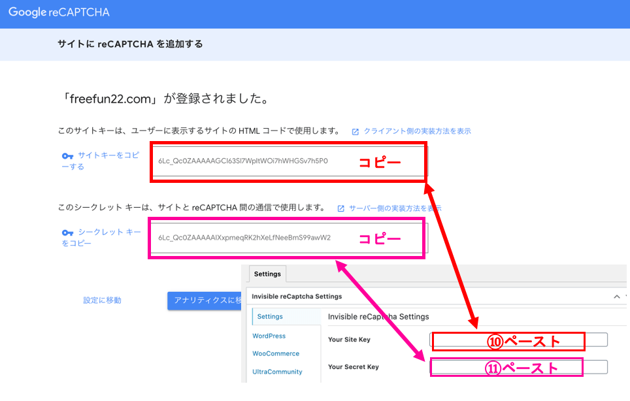Click the freefun22.com registered message
Image resolution: width=630 pixels, height=401 pixels.
[165, 99]
